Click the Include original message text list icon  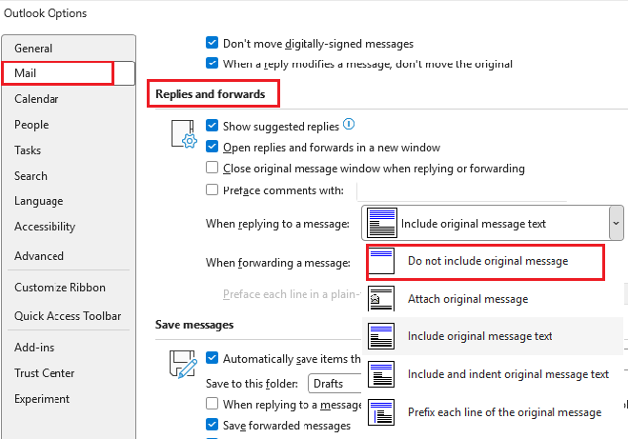(381, 336)
